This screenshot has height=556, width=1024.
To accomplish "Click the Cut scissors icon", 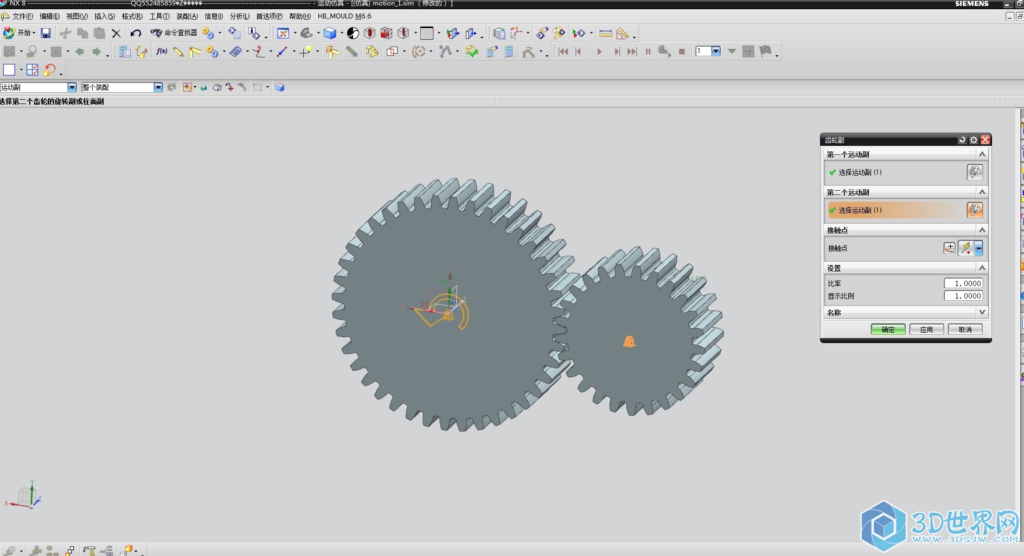I will (66, 33).
